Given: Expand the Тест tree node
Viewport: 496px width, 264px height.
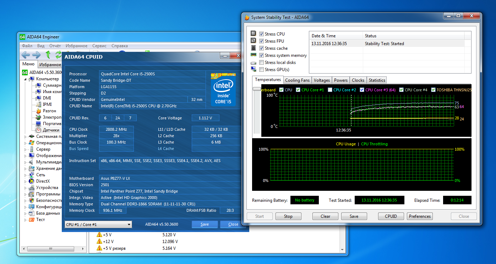Looking at the screenshot, I should [25, 220].
